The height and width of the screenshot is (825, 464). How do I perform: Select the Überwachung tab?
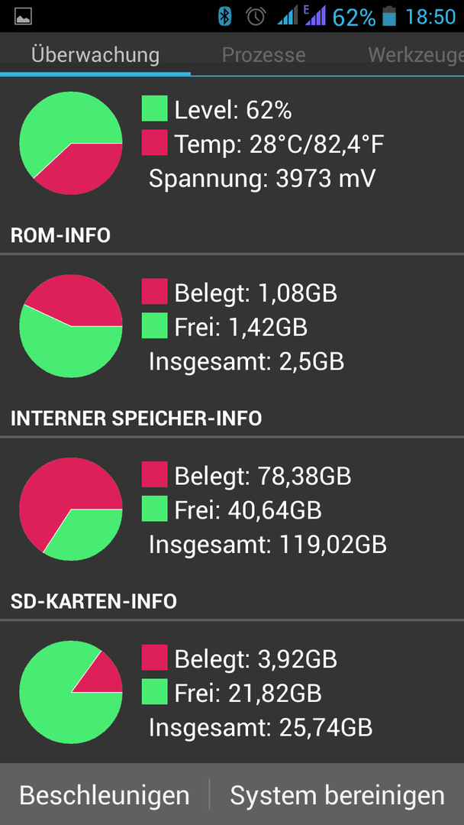(x=95, y=55)
